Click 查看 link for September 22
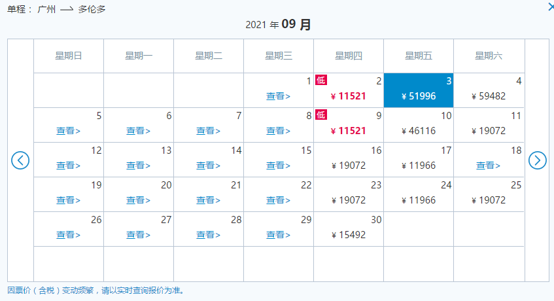The width and height of the screenshot is (554, 301). click(x=278, y=200)
